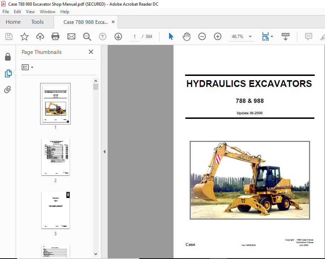
Task: Activate the Hand pan tool
Action: [x=186, y=37]
